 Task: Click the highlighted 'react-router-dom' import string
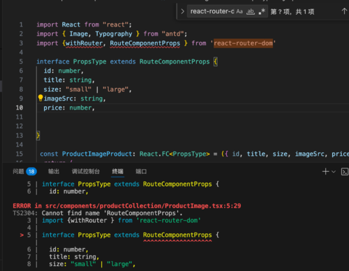[x=243, y=43]
